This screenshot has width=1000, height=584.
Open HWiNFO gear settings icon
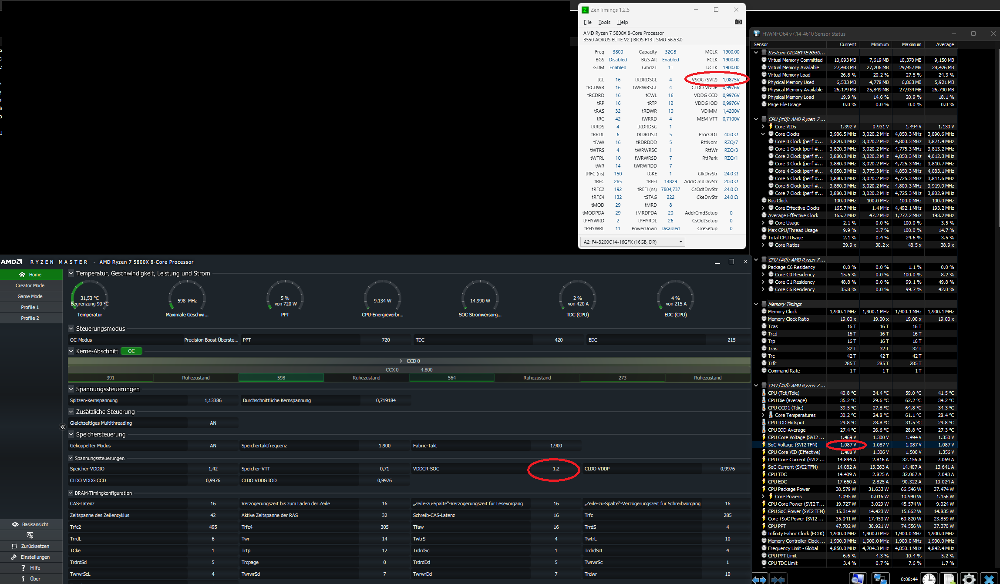pos(969,579)
